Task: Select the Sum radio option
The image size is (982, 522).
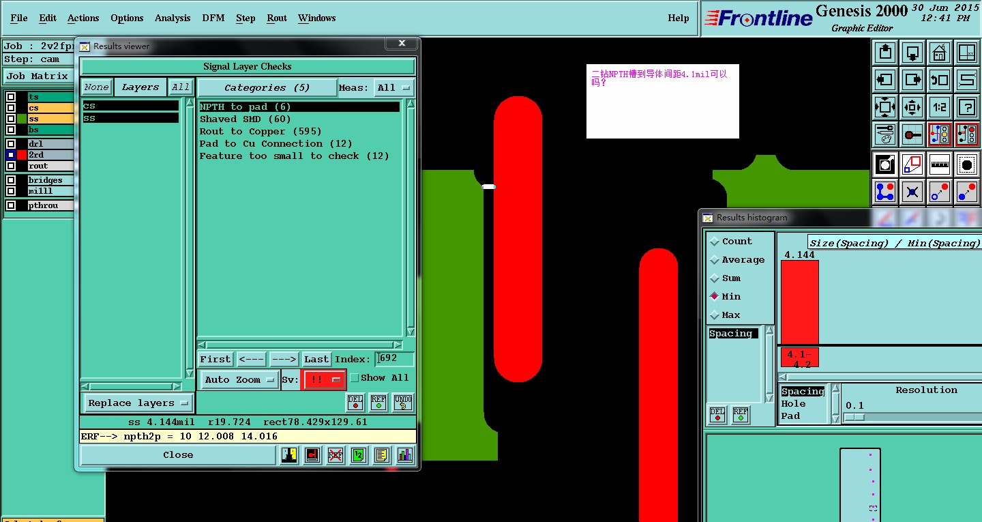Action: click(715, 278)
